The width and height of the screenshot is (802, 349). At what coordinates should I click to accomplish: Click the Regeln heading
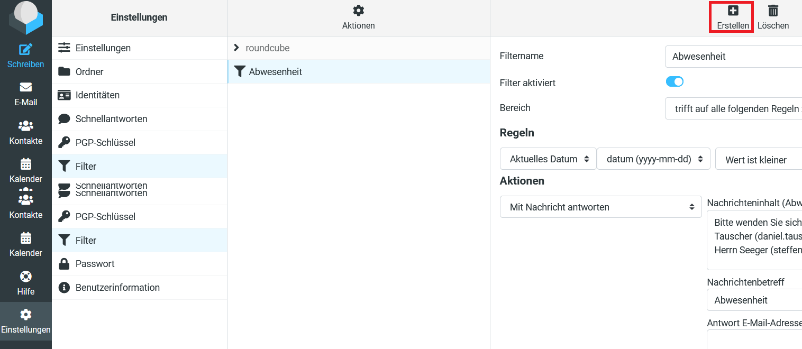517,133
